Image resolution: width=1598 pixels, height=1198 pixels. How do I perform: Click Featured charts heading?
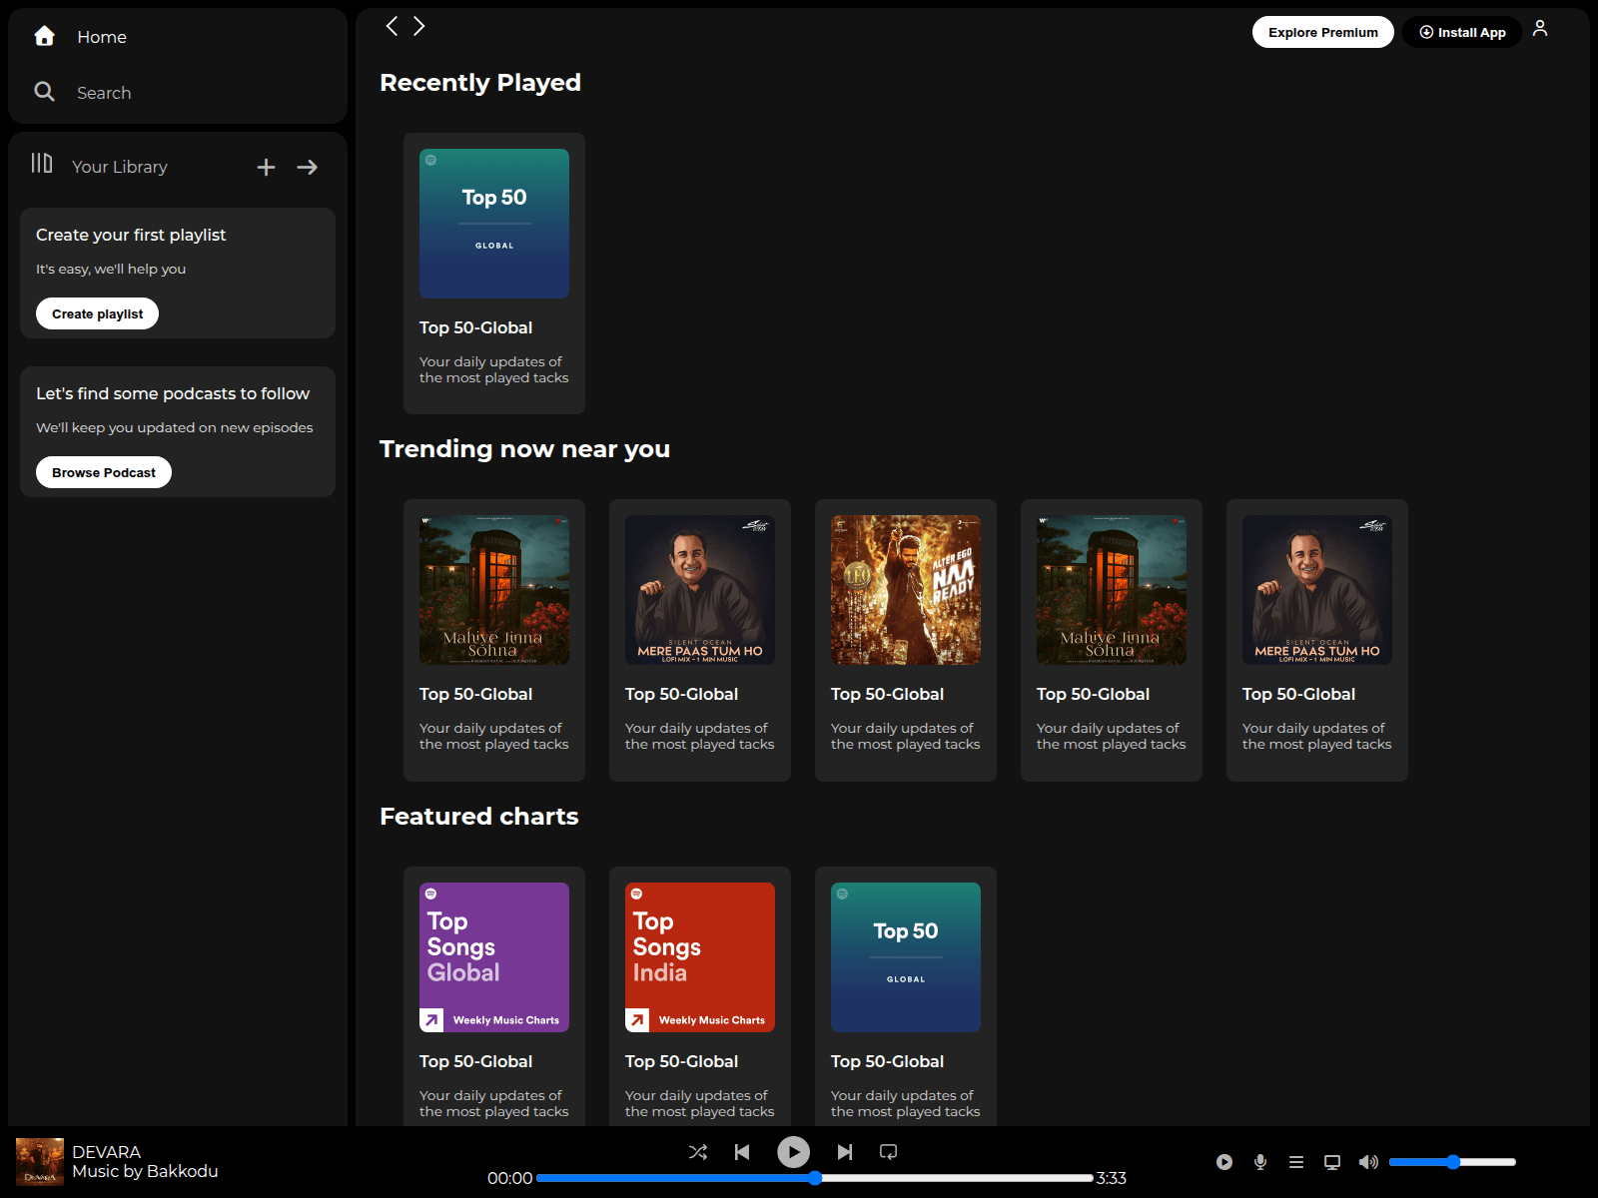click(x=479, y=817)
